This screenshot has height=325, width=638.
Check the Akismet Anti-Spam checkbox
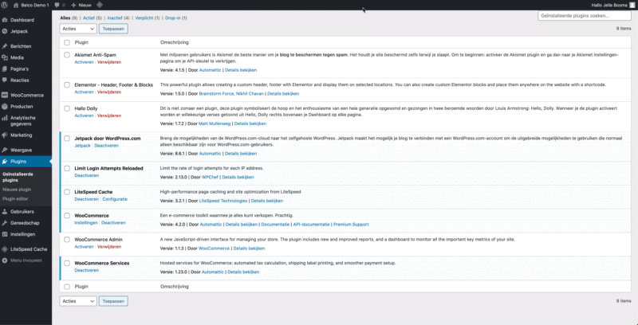[x=67, y=55]
